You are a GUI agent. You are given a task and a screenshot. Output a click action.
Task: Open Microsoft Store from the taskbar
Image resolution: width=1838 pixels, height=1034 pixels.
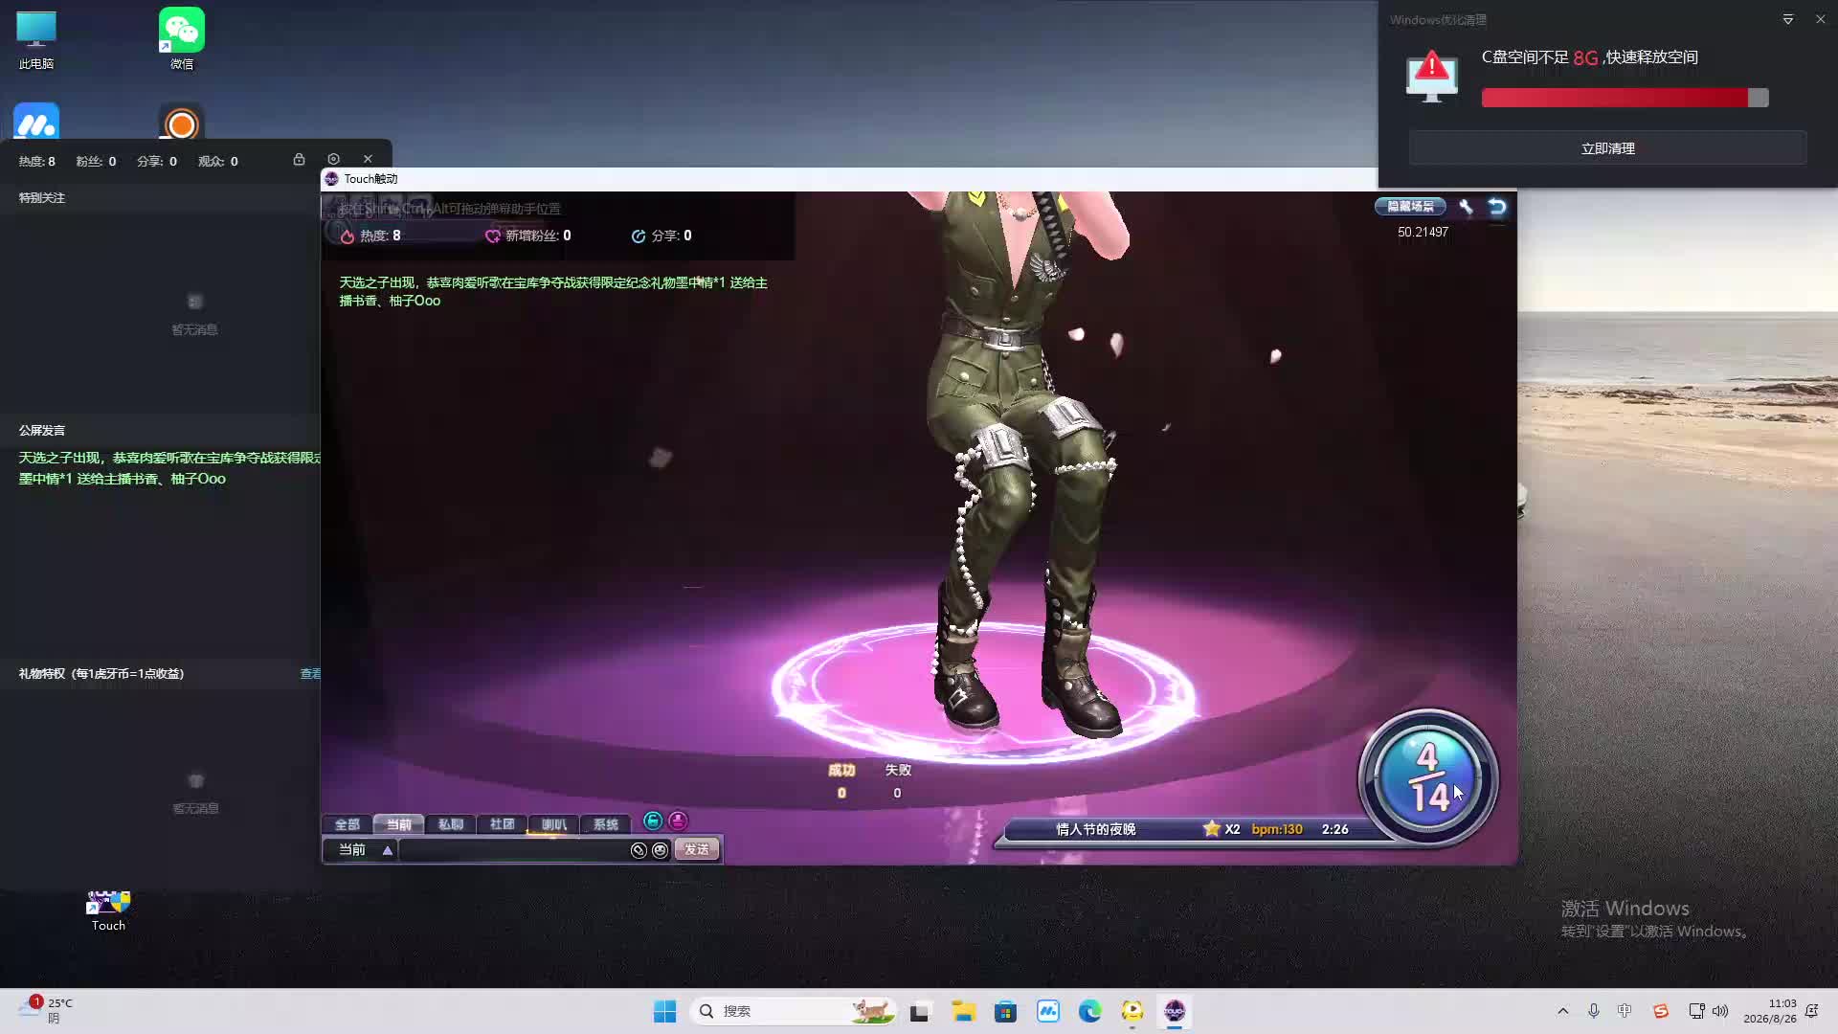(x=1005, y=1011)
